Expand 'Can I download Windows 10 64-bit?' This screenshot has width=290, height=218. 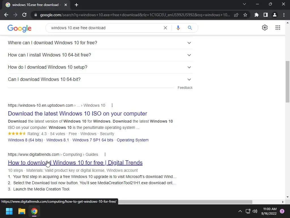pos(100,79)
